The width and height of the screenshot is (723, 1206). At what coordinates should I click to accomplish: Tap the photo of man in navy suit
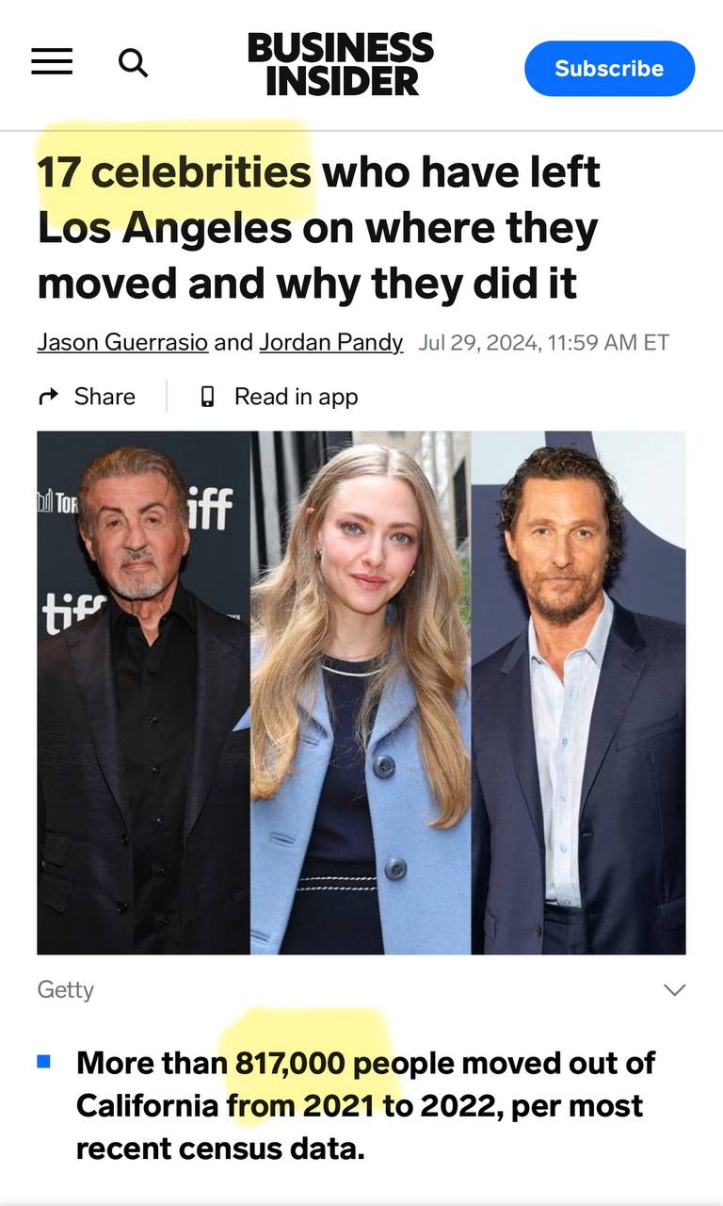[x=578, y=693]
